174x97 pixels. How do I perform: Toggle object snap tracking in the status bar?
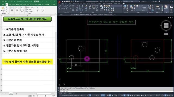click(102, 95)
